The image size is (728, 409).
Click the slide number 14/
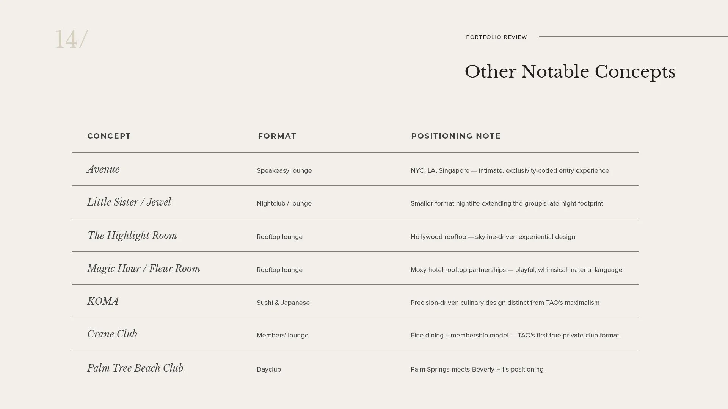72,39
